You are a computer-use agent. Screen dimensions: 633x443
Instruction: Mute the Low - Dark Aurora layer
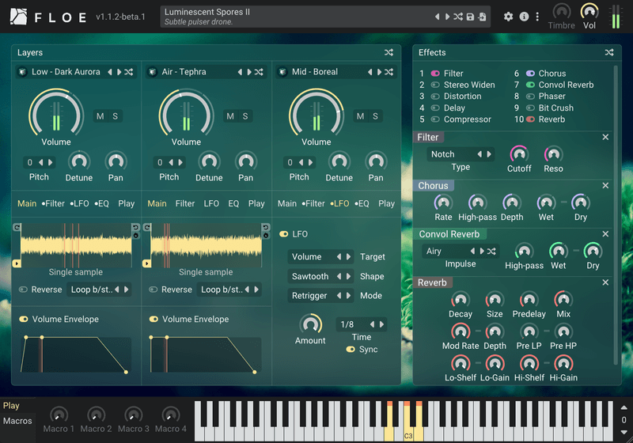(100, 116)
